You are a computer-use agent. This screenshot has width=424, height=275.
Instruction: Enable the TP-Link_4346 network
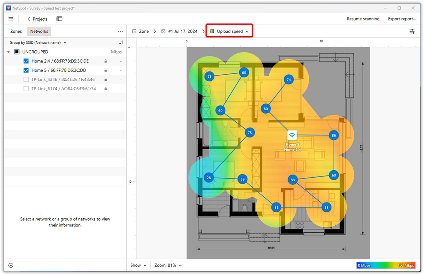(26, 79)
